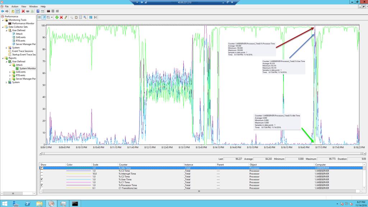Click the console tree horizontal scrollbar
Viewport: 368px width, 207px height.
click(x=18, y=193)
